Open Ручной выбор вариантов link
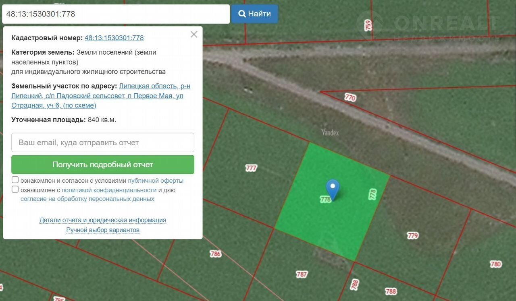516x301 pixels. pos(103,230)
